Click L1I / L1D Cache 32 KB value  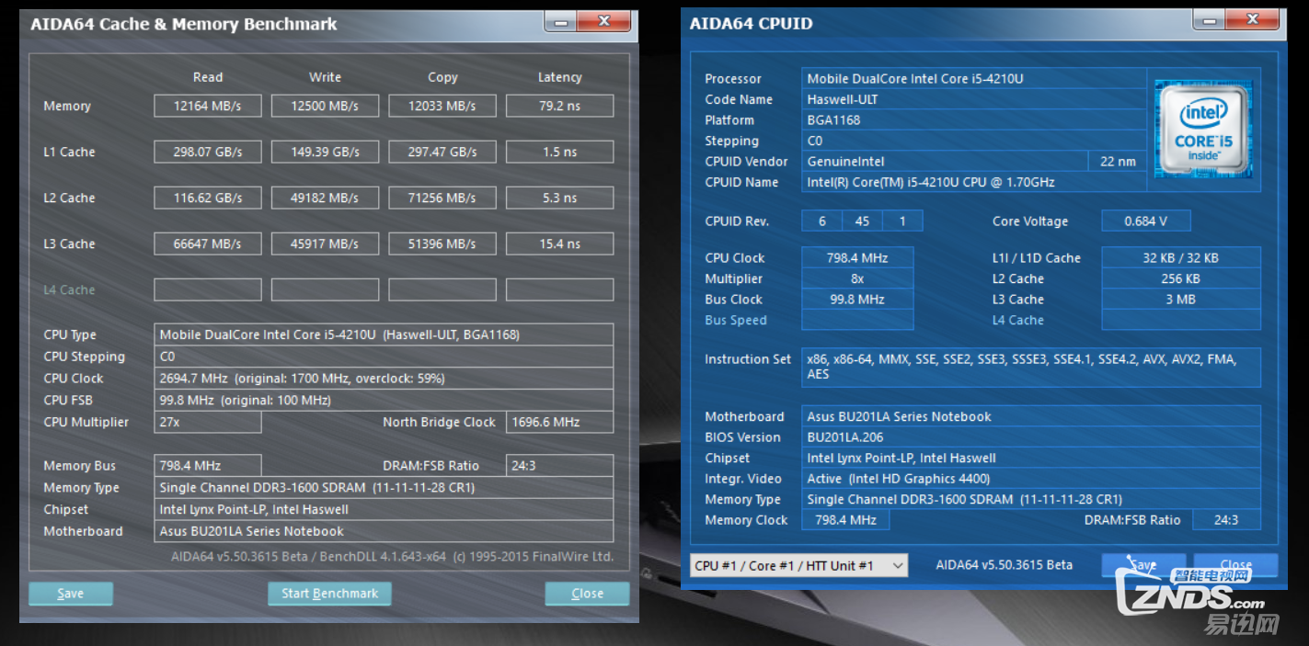pos(1180,258)
